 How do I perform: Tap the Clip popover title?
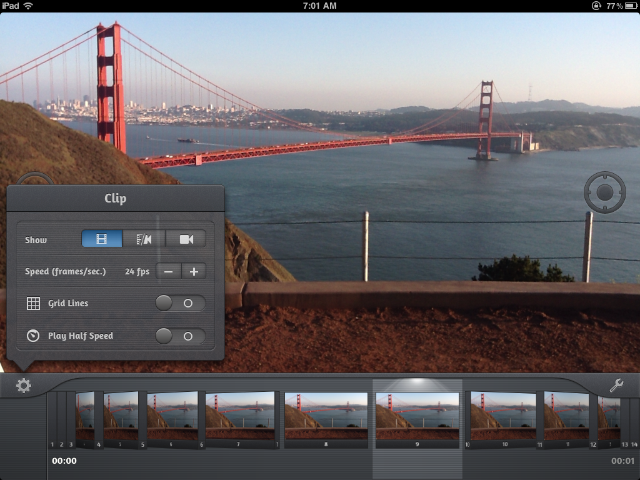(115, 199)
